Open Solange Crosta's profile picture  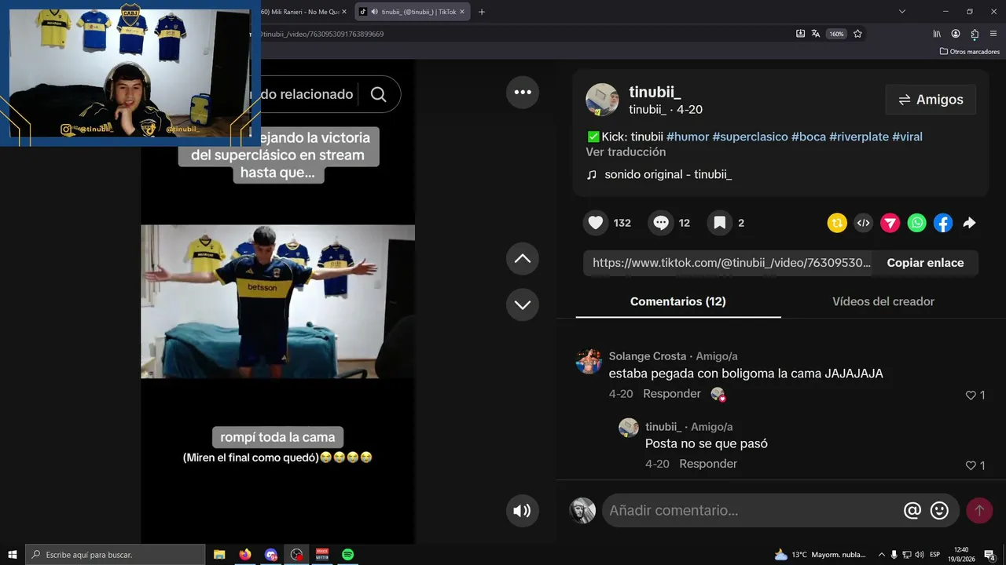[589, 362]
